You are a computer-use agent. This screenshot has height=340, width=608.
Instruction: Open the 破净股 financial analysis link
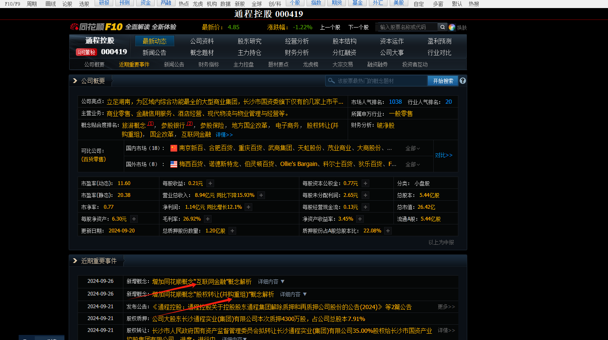[385, 125]
